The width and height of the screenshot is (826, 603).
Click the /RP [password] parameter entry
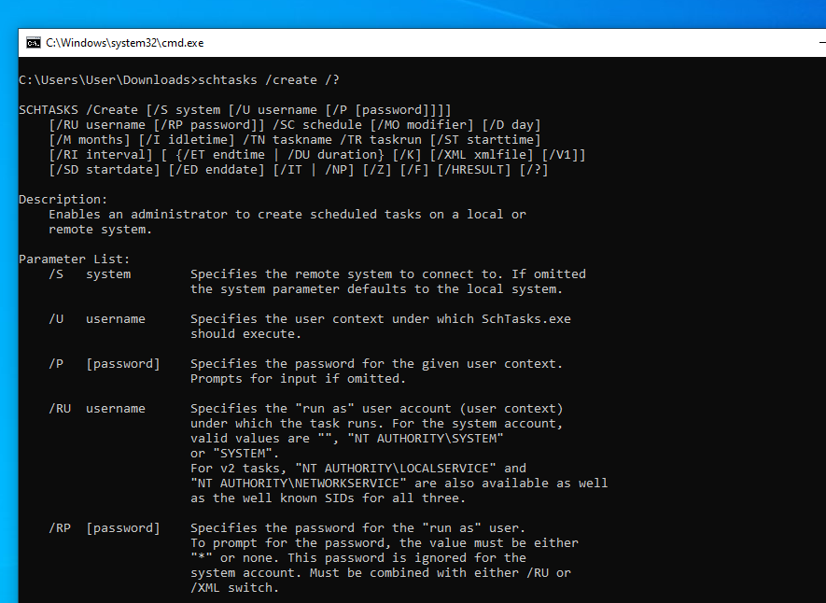pyautogui.click(x=105, y=528)
